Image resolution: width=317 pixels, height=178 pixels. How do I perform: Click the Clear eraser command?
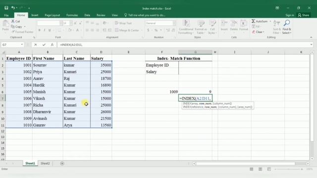point(258,32)
